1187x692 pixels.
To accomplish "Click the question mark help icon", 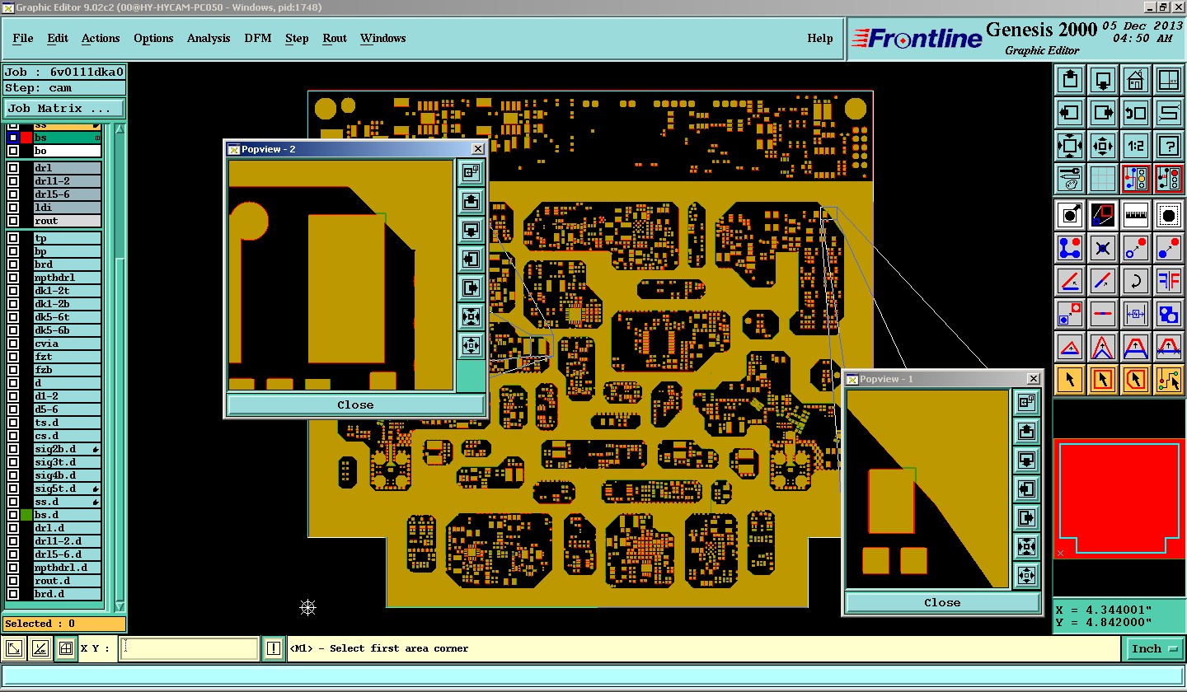I will [x=1169, y=147].
